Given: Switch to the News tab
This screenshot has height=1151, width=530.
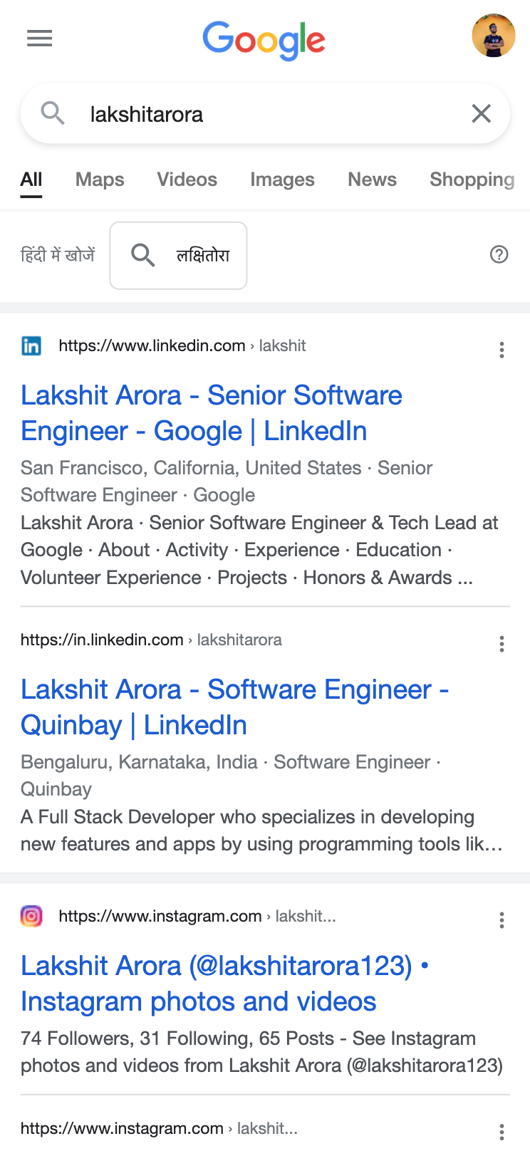Looking at the screenshot, I should pos(372,180).
